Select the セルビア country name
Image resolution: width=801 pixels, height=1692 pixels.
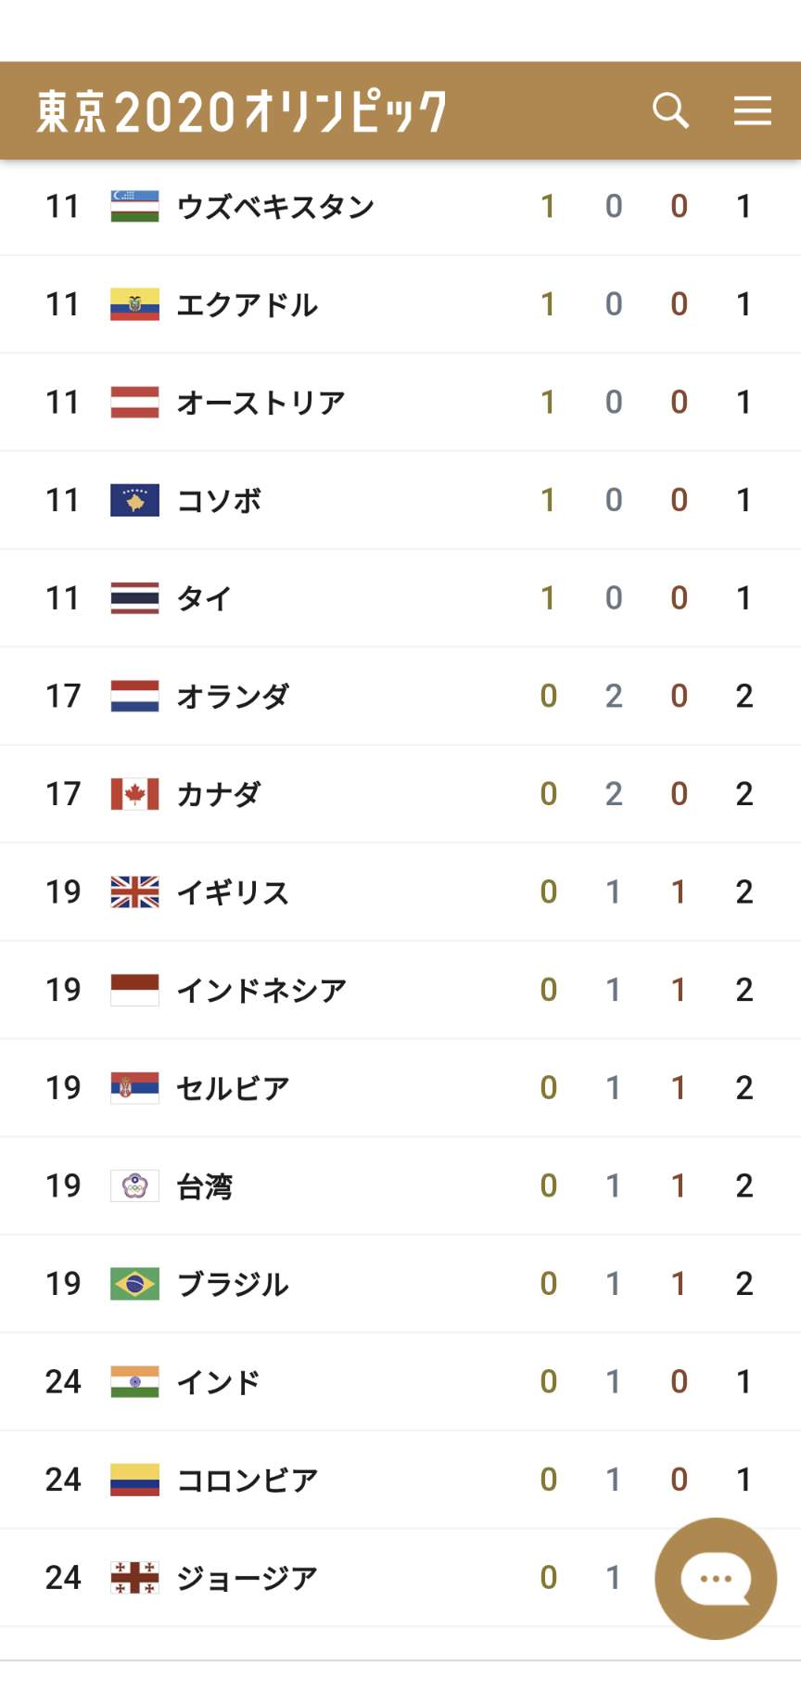(x=233, y=1088)
